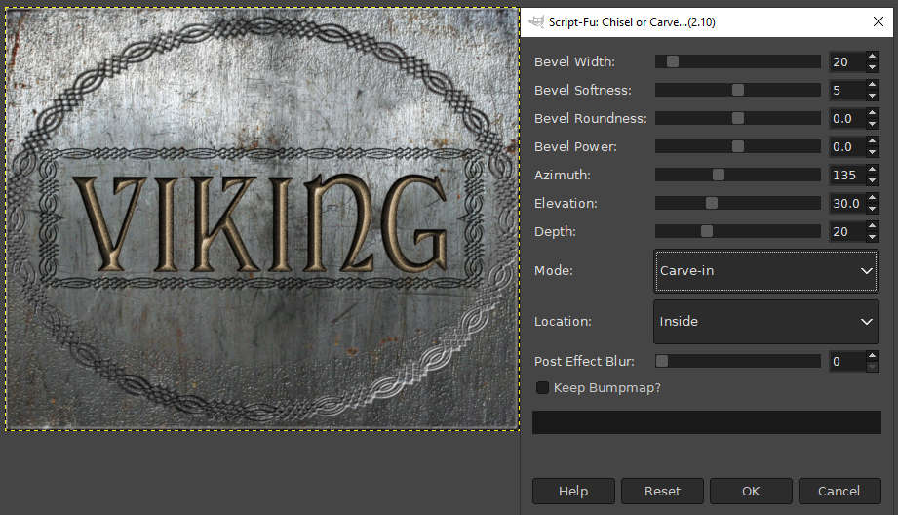Click the Depth slider handle

click(x=707, y=231)
